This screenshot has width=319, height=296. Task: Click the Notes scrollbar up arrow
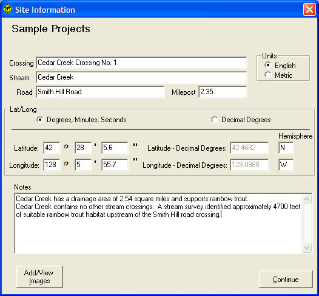pos(307,199)
